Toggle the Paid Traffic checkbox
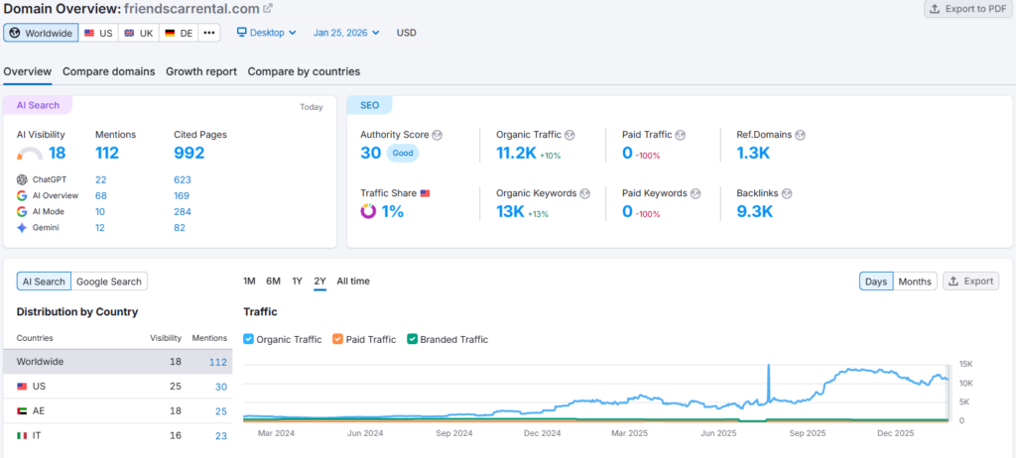This screenshot has width=1016, height=458. tap(338, 339)
